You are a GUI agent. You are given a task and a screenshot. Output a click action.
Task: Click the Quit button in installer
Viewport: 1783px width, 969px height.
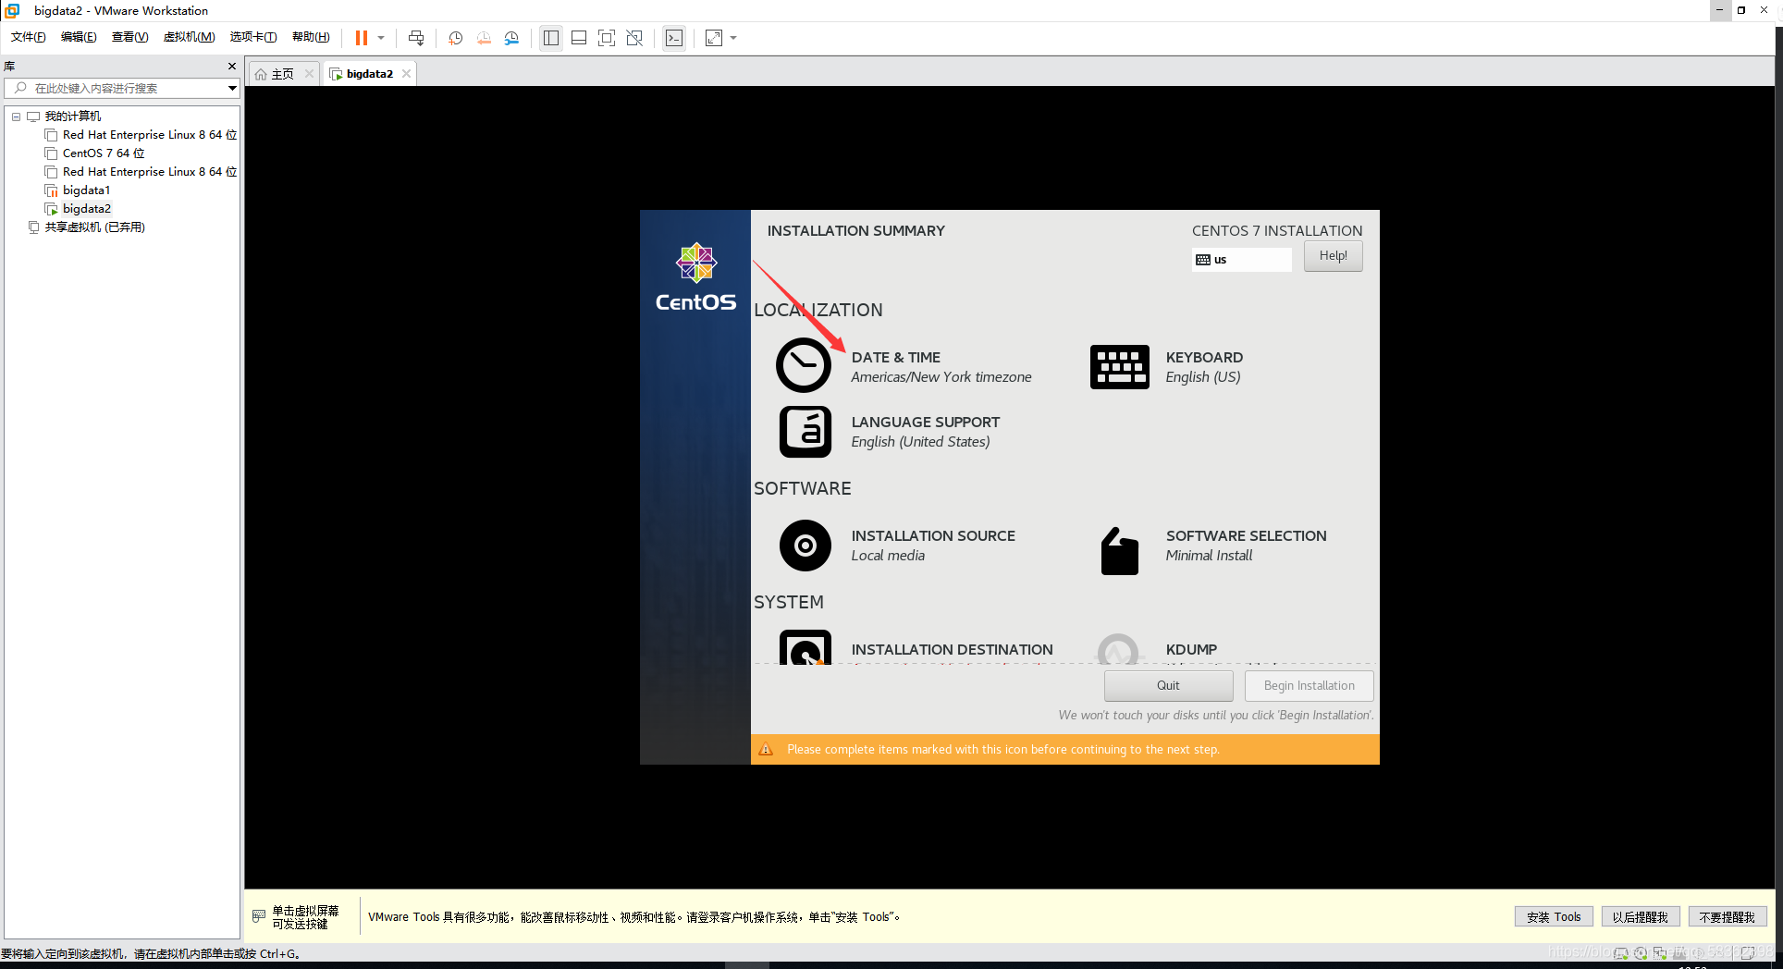(x=1168, y=685)
